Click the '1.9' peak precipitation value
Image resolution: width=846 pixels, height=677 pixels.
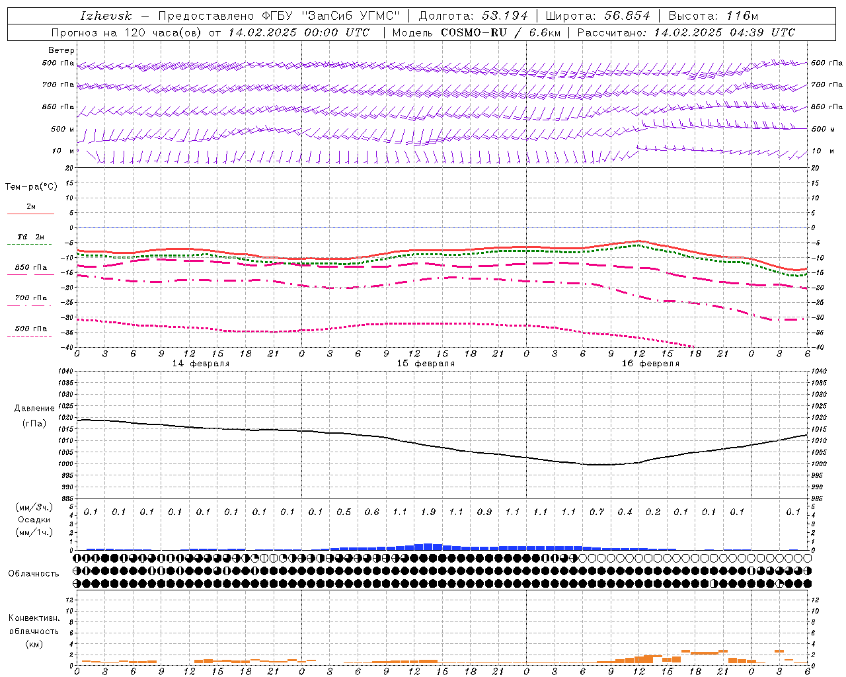coord(428,512)
